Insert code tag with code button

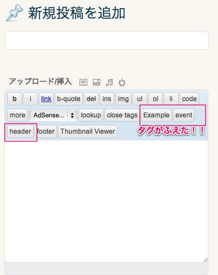189,99
